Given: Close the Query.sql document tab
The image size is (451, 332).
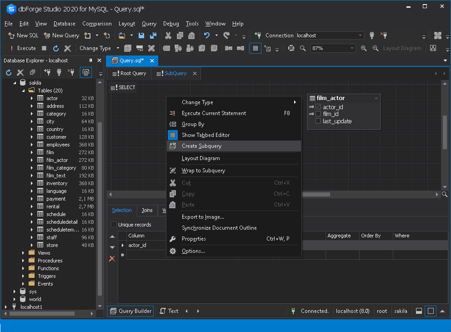Looking at the screenshot, I should 152,60.
